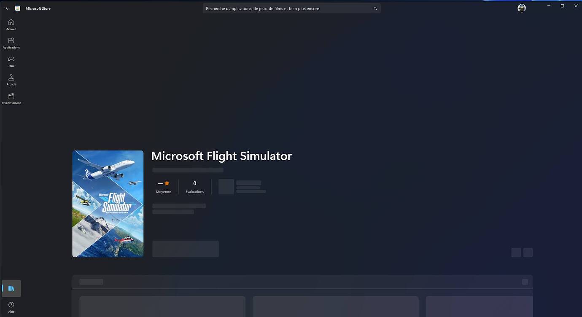Open the Jeux games section
The width and height of the screenshot is (582, 317).
(11, 61)
